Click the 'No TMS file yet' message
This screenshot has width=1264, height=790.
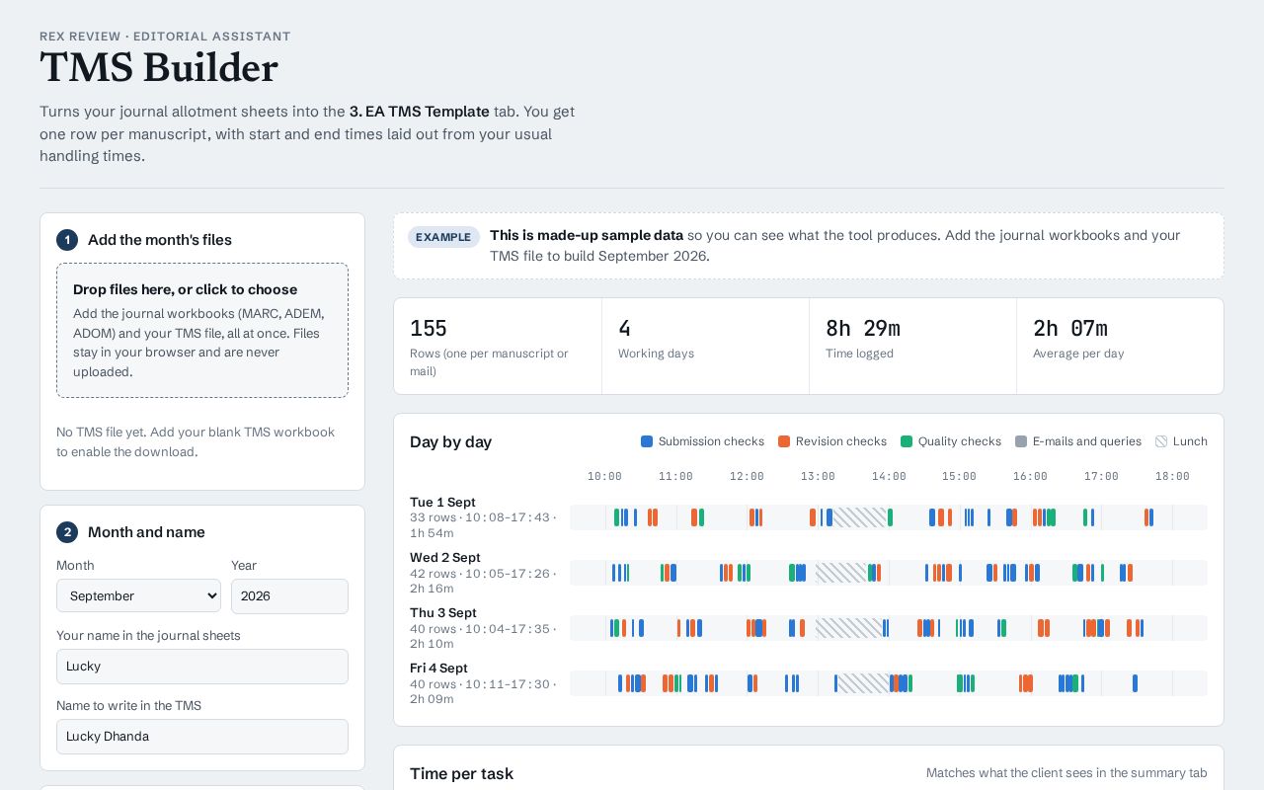point(196,441)
